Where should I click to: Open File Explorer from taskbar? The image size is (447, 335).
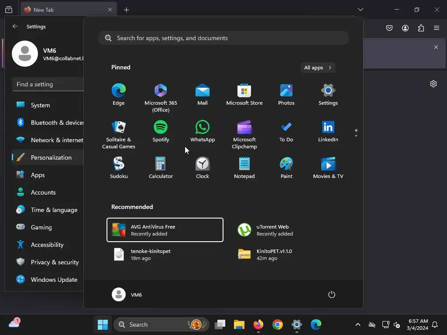(239, 325)
